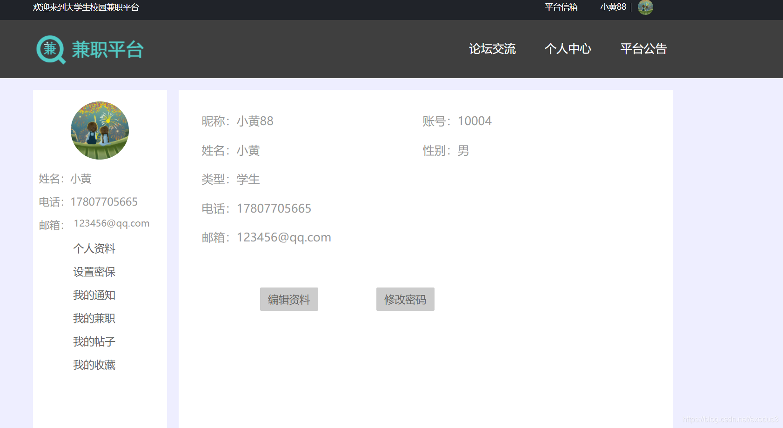Select 个人资料 in the sidebar

[x=94, y=248]
